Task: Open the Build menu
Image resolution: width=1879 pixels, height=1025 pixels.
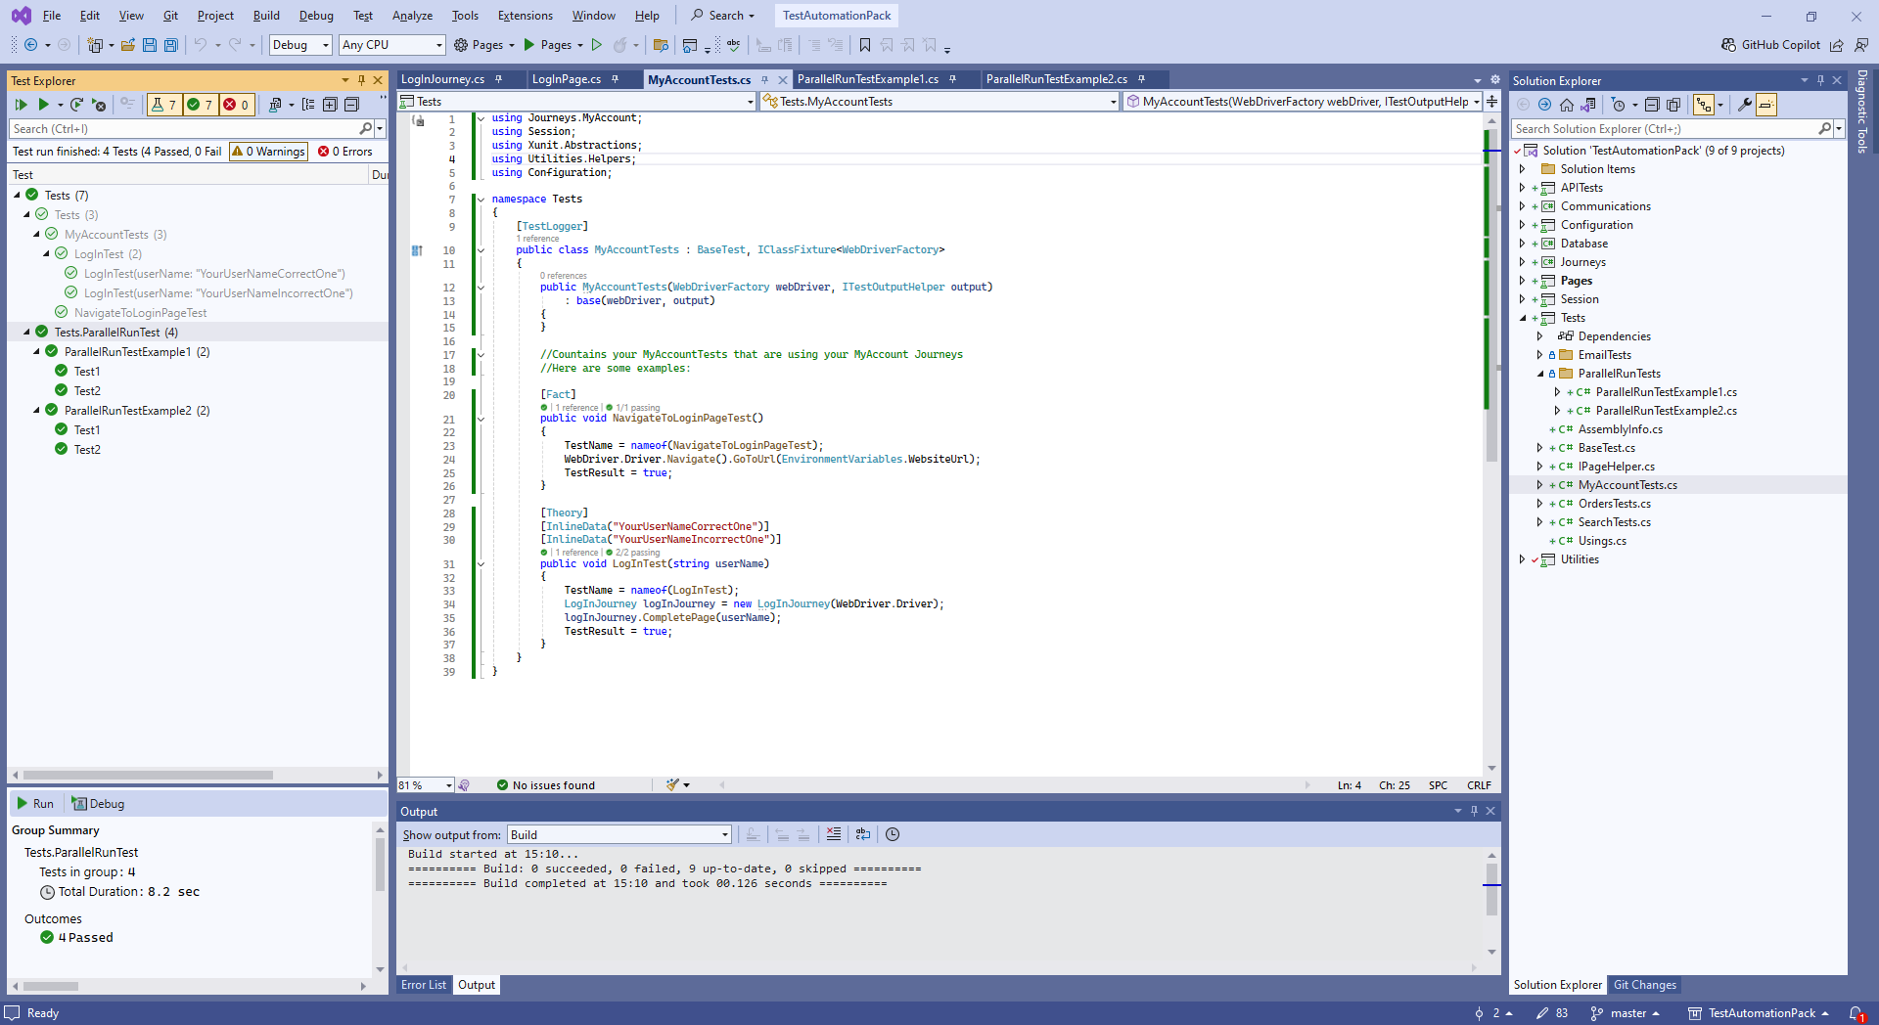Action: tap(266, 16)
